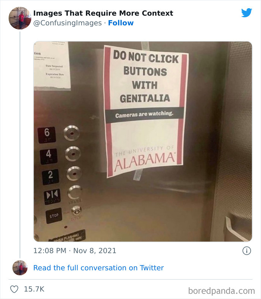Viewport: 261px width, 299px height.
Task: Click the floor 6 label plate in the photo
Action: [x=47, y=135]
